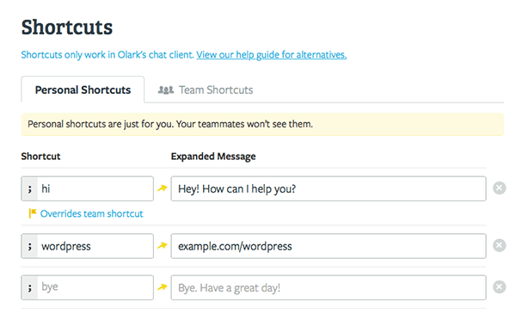Edit the 'example.com/wordpress' expanded message
516x314 pixels.
pos(329,246)
